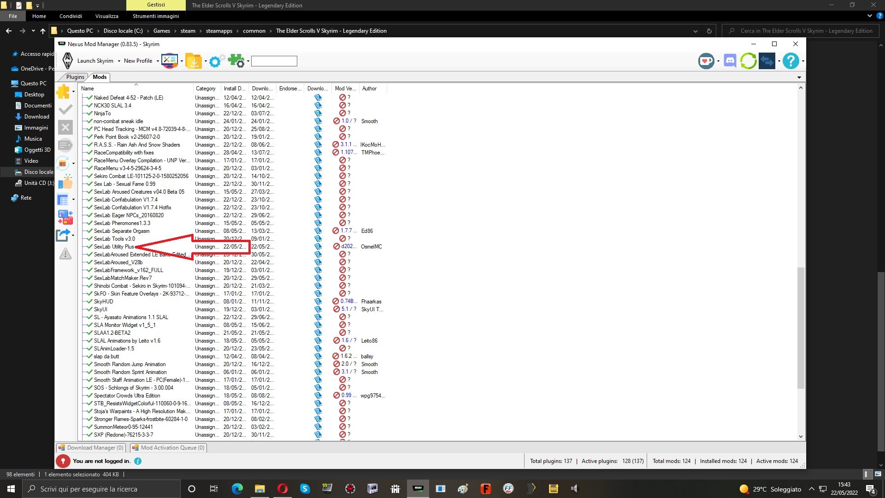885x498 pixels.
Task: Toggle the active checkmark for NinjaTo
Action: pos(89,113)
